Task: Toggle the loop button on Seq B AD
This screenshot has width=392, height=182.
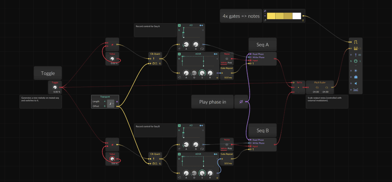Action: pyautogui.click(x=202, y=149)
